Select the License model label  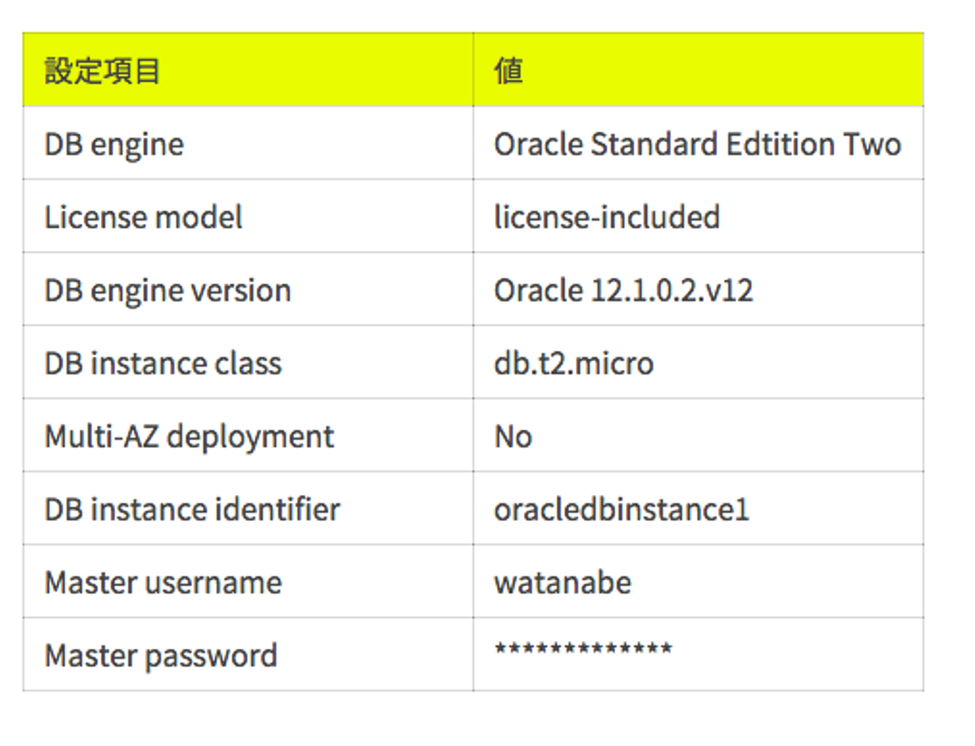(x=143, y=217)
